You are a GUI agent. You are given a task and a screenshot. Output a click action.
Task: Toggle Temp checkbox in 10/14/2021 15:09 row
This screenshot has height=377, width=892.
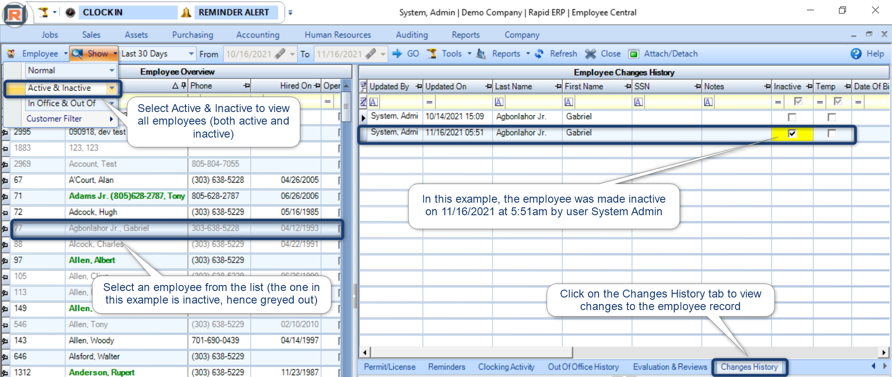(832, 117)
